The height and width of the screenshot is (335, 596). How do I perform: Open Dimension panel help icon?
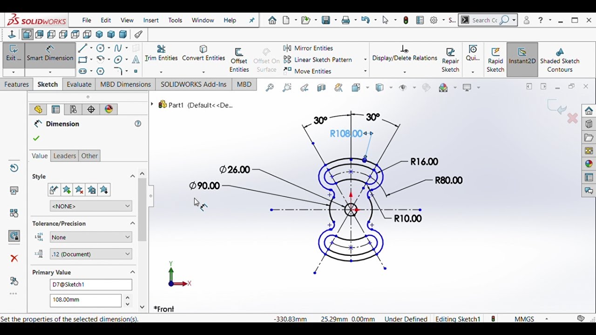[138, 124]
